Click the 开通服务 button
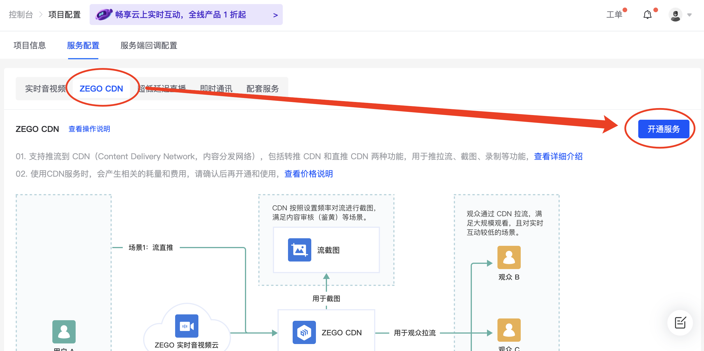This screenshot has height=351, width=704. click(664, 129)
